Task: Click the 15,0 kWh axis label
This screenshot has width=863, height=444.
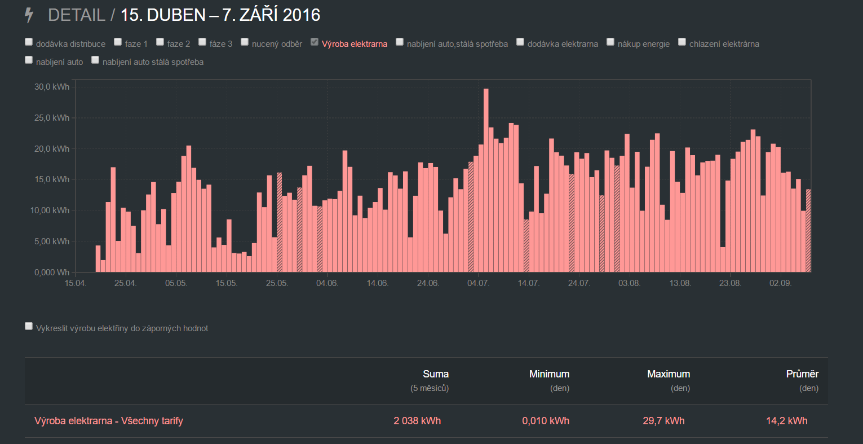Action: coord(52,179)
